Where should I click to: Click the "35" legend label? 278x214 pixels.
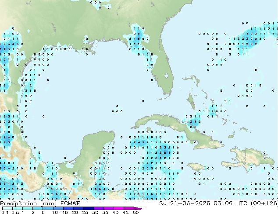click(105, 212)
